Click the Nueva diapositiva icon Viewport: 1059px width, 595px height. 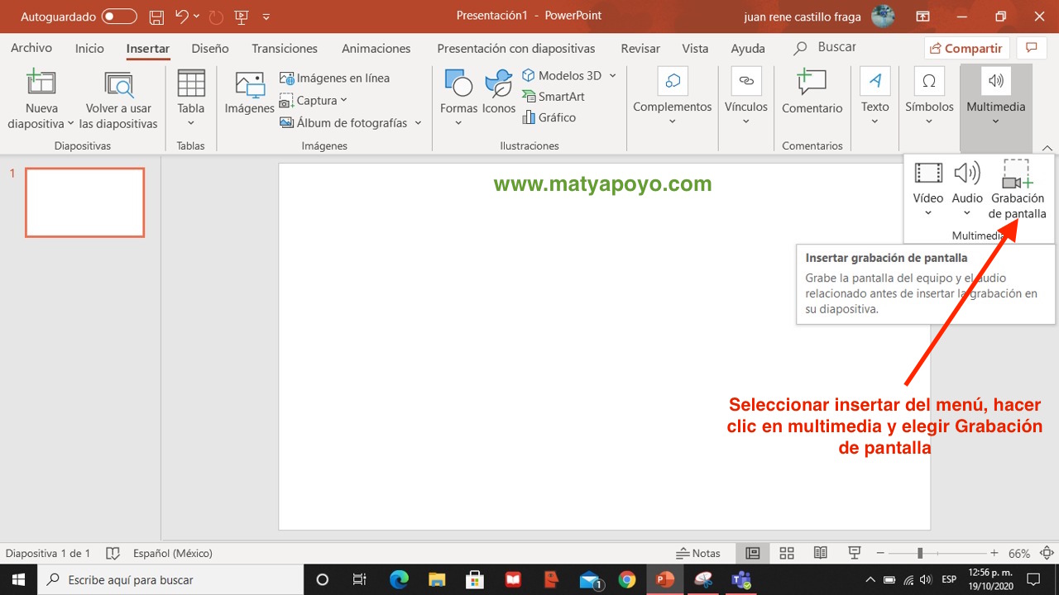(x=41, y=83)
